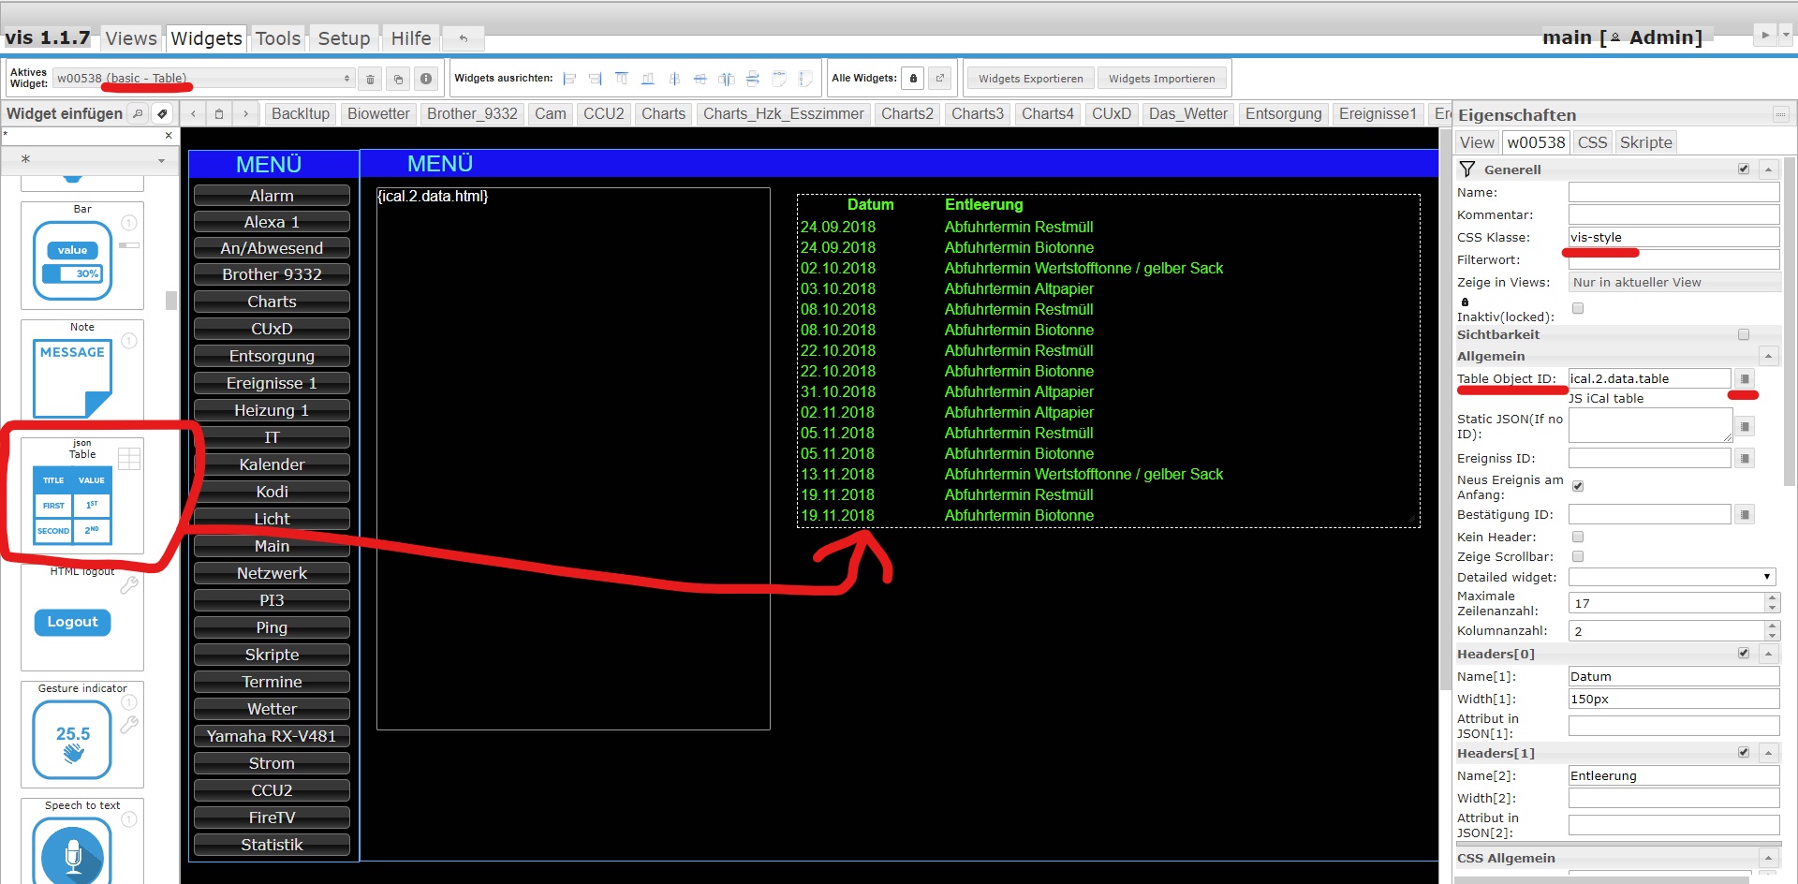Image resolution: width=1798 pixels, height=884 pixels.
Task: Open the Hilfe menu
Action: coord(411,37)
